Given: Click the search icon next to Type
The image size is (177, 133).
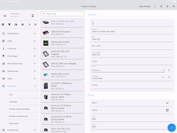Looking at the screenshot, I should 169,70.
